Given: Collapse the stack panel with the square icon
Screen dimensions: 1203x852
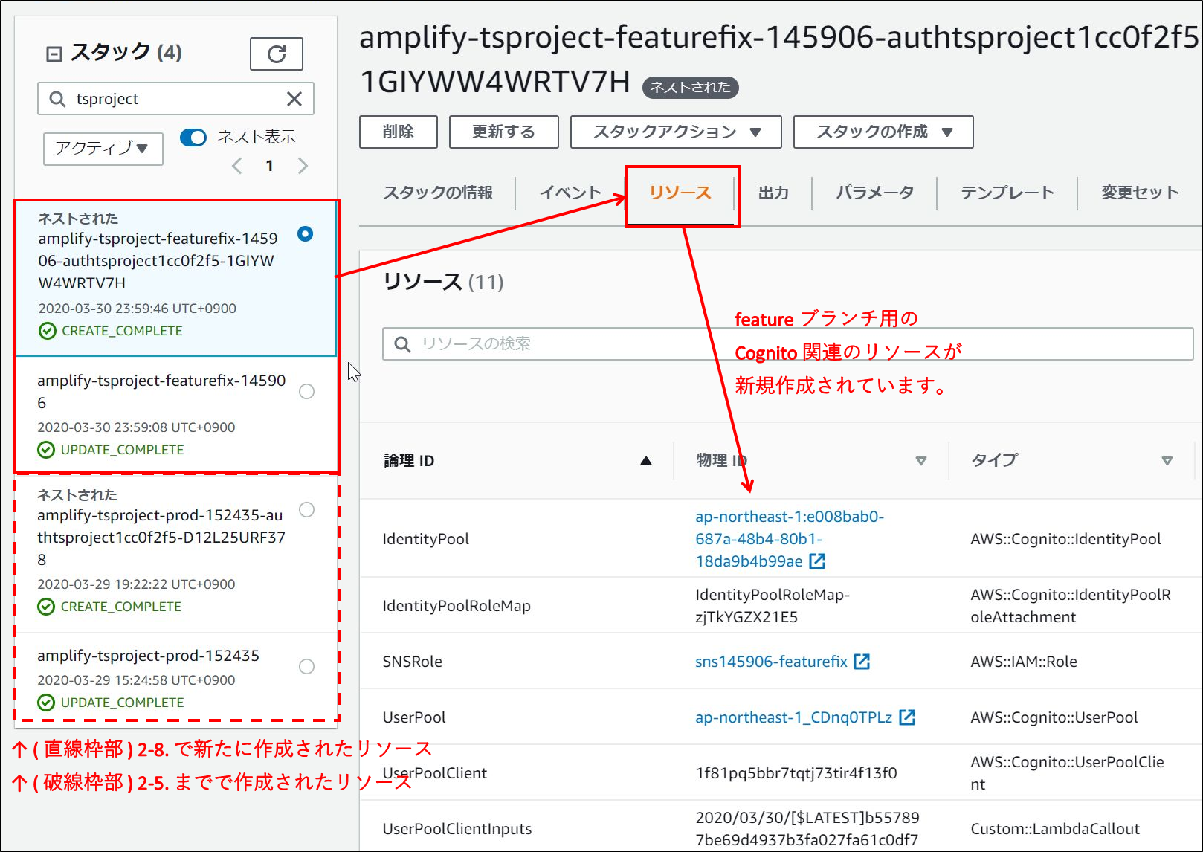Looking at the screenshot, I should (x=54, y=54).
